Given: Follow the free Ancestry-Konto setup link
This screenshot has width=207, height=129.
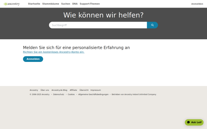Looking at the screenshot, I should pyautogui.click(x=54, y=52).
